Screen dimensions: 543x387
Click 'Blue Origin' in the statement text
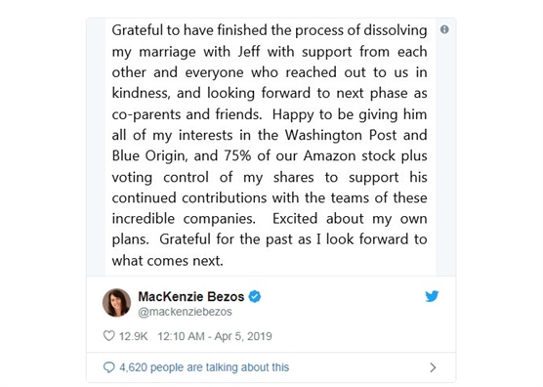[x=149, y=156]
